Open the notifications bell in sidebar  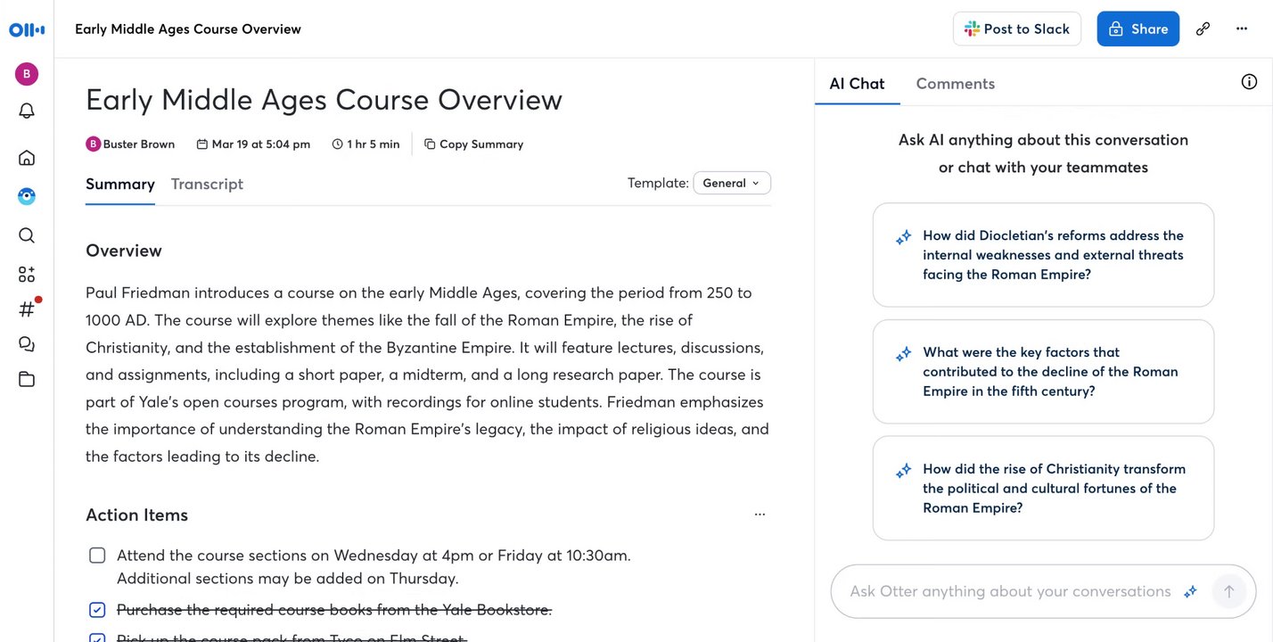point(27,111)
